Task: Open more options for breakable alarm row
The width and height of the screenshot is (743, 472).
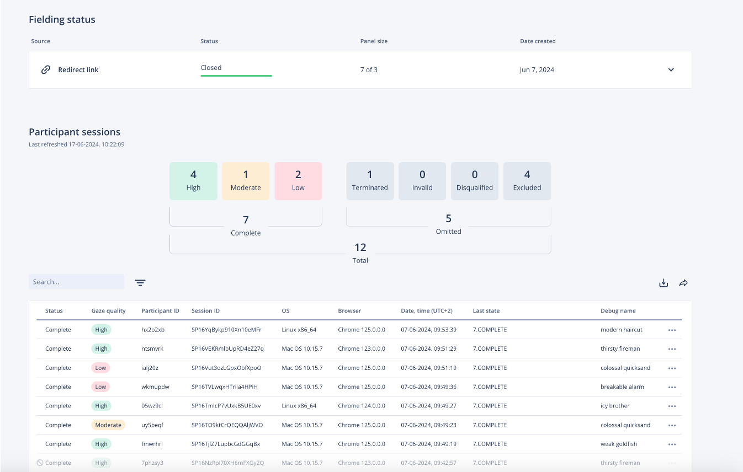Action: point(672,387)
